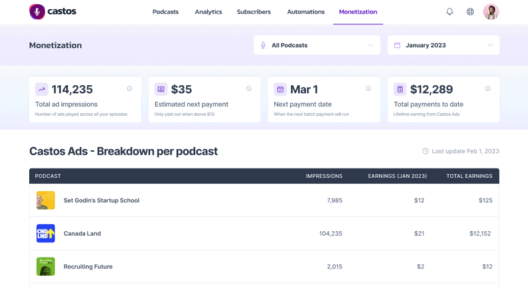
Task: Navigate to Automations tab
Action: pos(306,12)
